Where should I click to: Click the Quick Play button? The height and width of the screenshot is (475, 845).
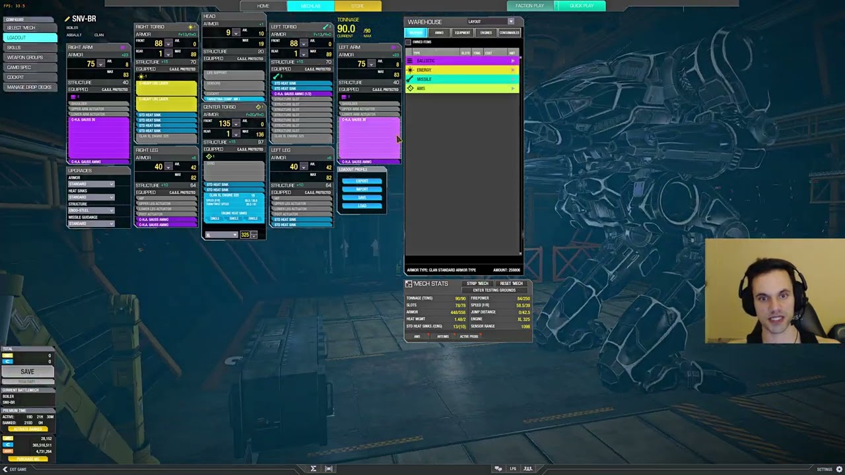pyautogui.click(x=582, y=6)
